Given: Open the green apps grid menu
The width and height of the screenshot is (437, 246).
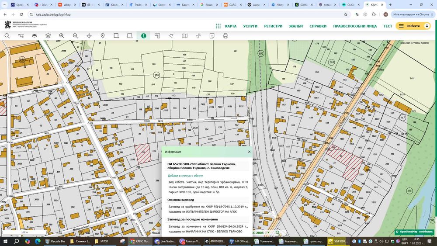Looking at the screenshot, I should (x=218, y=26).
